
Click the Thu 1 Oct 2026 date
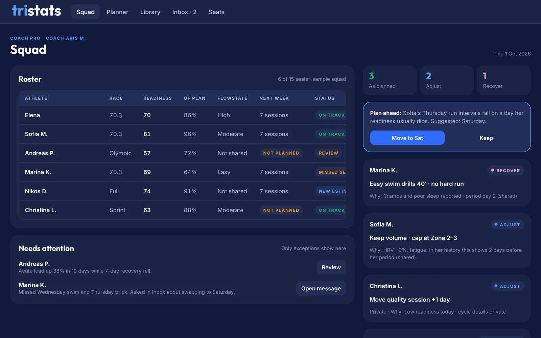[512, 54]
